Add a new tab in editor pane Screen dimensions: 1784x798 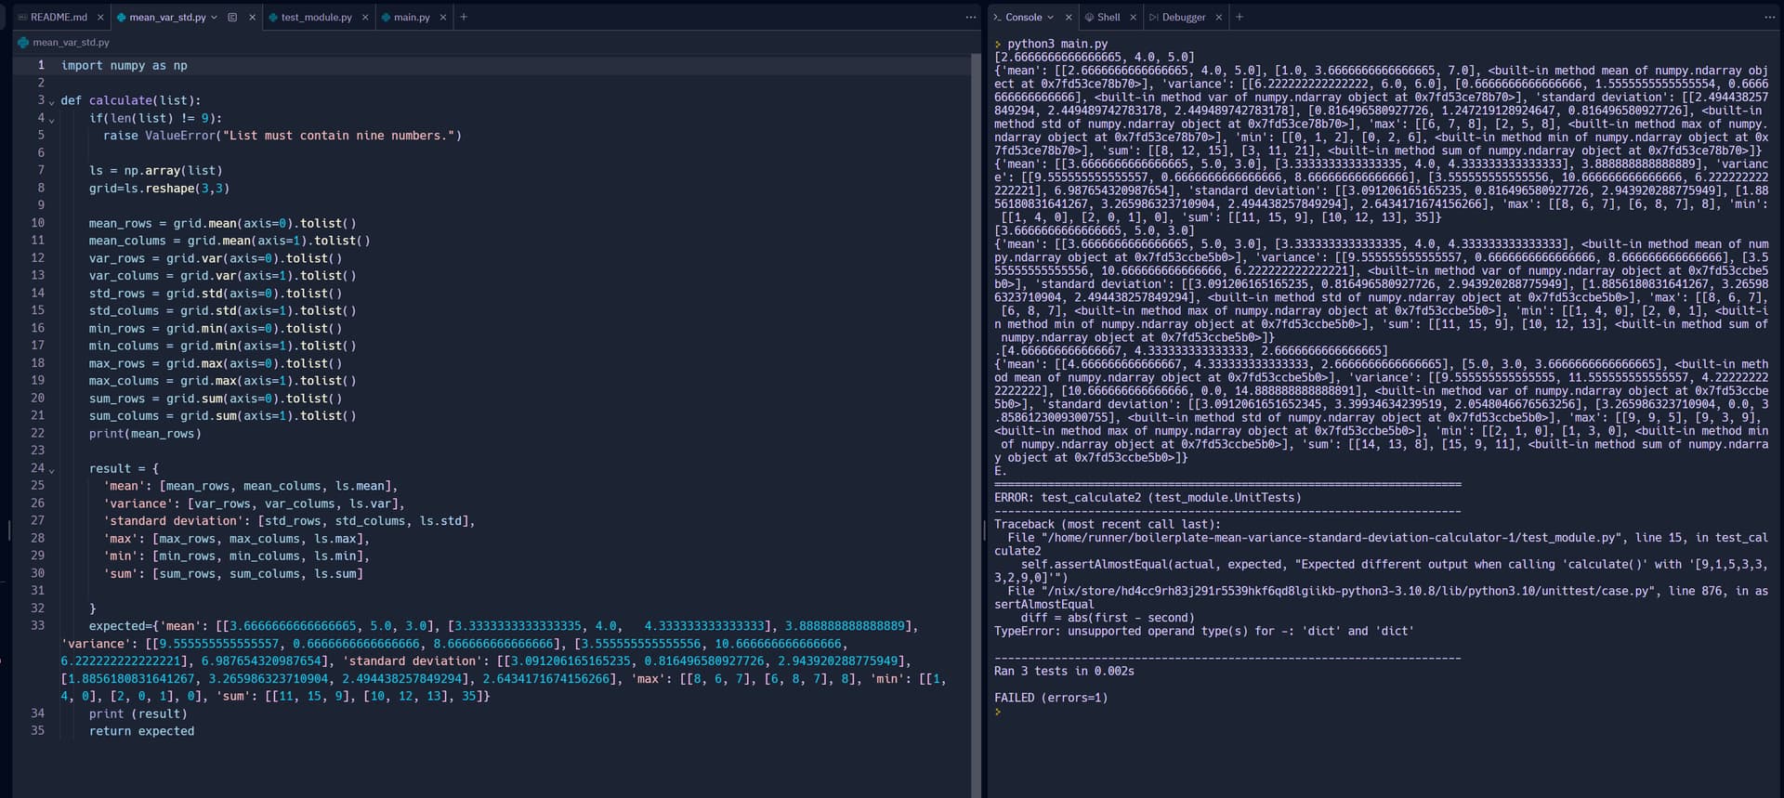pos(464,17)
